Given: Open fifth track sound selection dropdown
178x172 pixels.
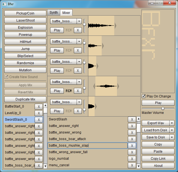Looking at the screenshot, I should coord(79,102).
